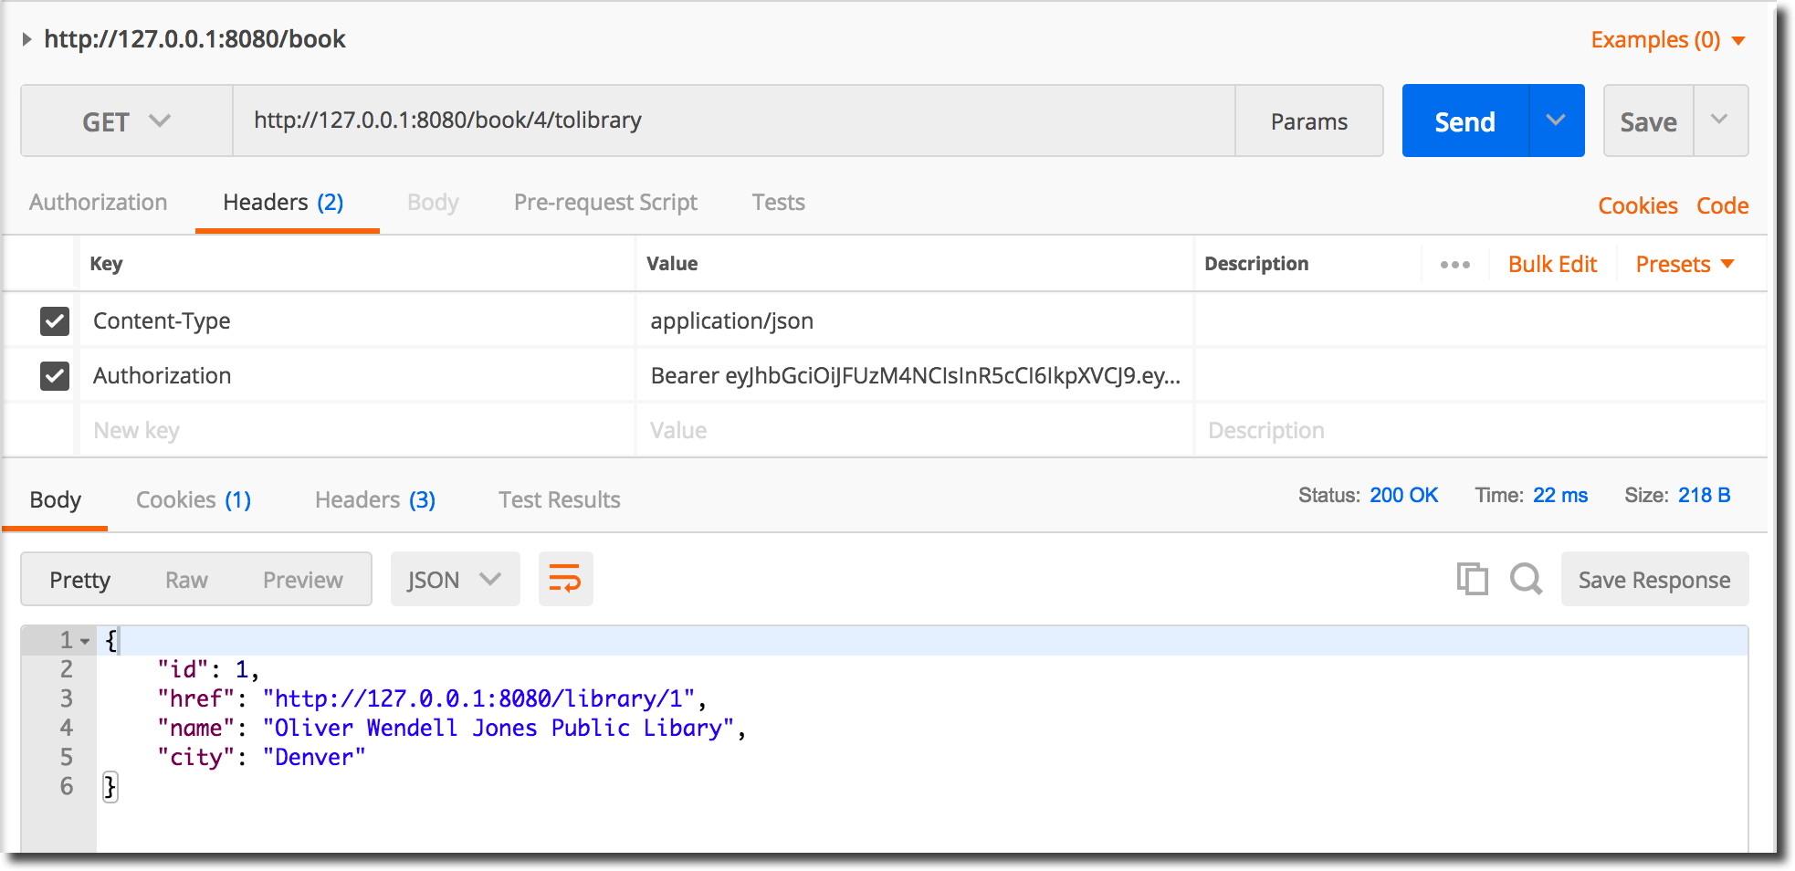Expand the request title disclosure triangle
Screen dimensions: 1795x871
point(27,39)
